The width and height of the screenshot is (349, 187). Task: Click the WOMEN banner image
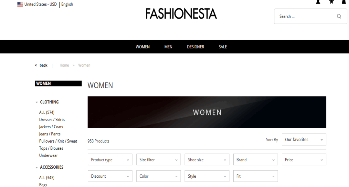207,112
